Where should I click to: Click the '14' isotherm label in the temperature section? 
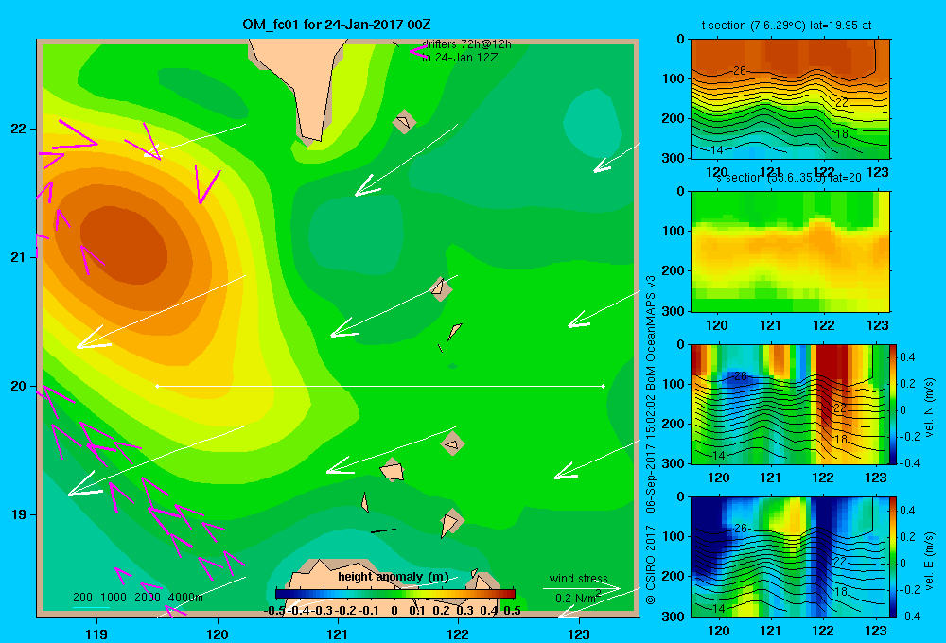point(717,149)
